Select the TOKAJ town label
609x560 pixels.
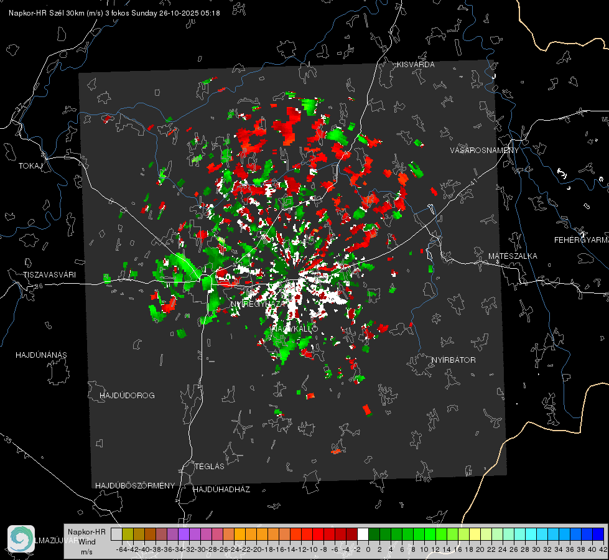(30, 166)
